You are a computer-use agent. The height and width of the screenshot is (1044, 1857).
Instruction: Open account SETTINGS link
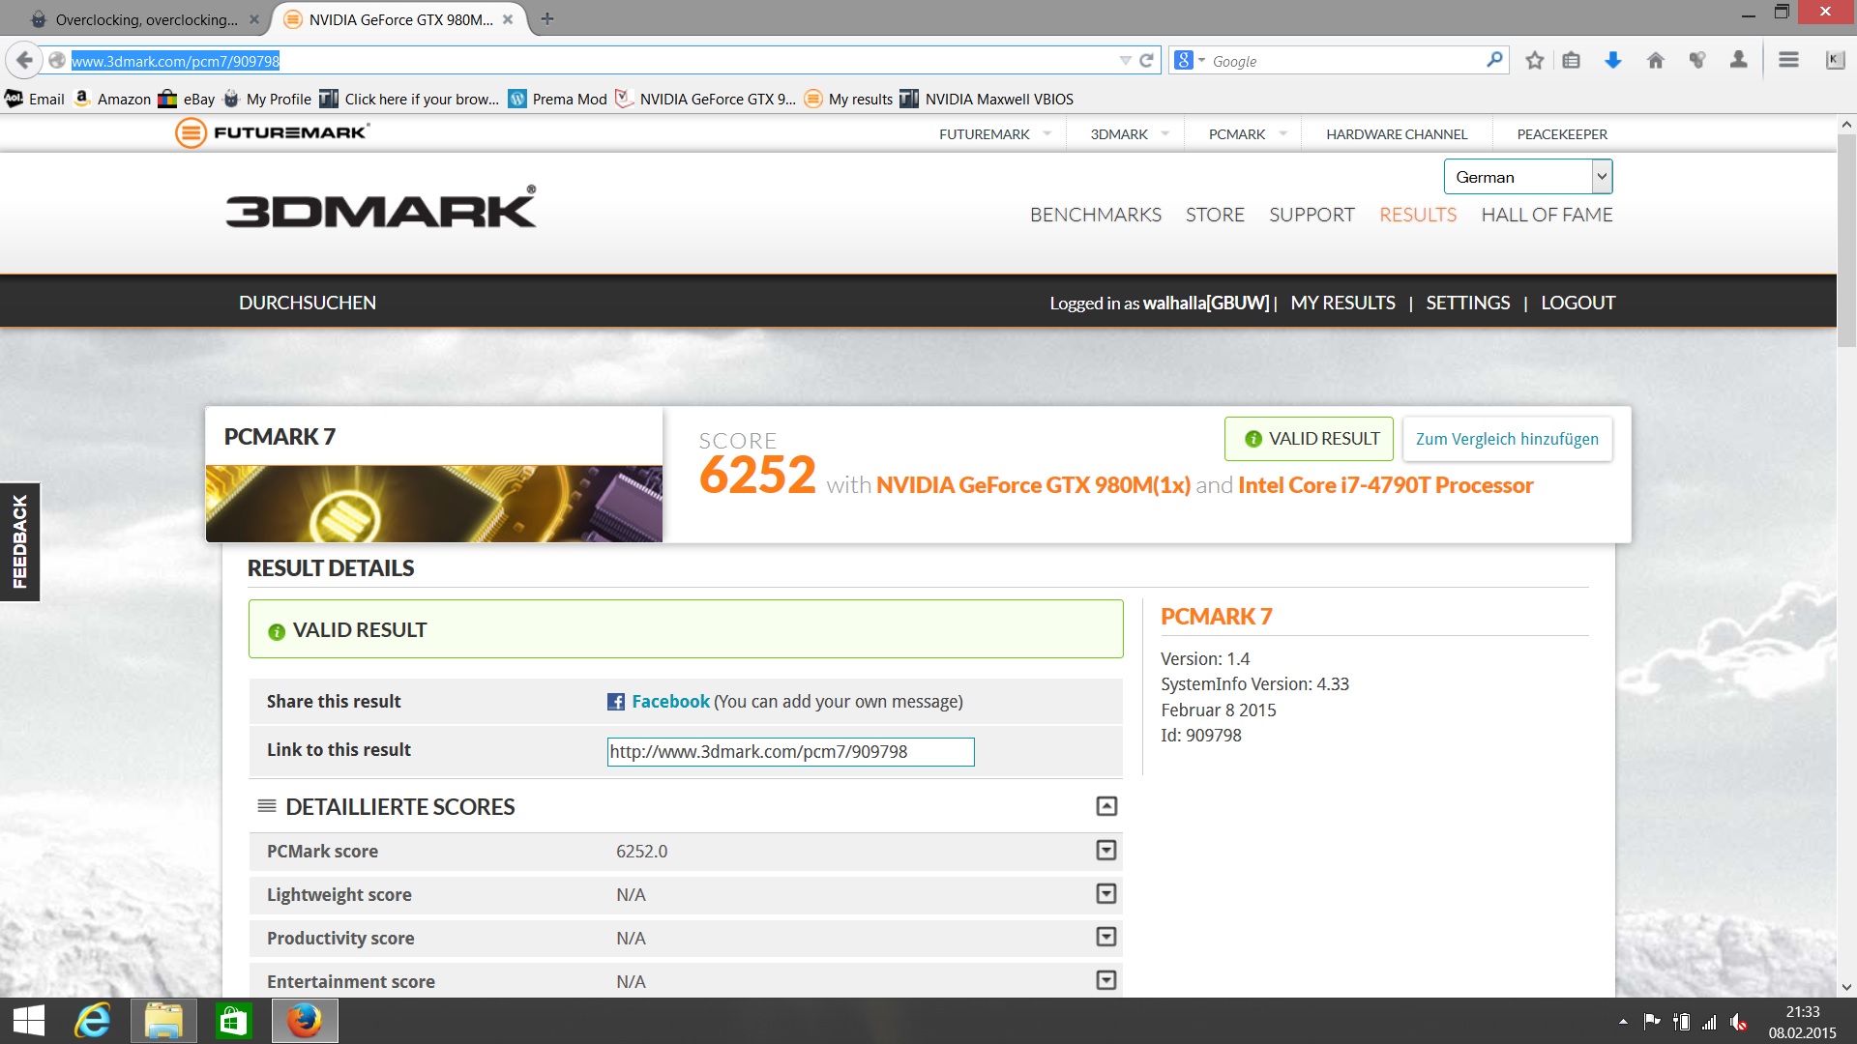pos(1467,303)
